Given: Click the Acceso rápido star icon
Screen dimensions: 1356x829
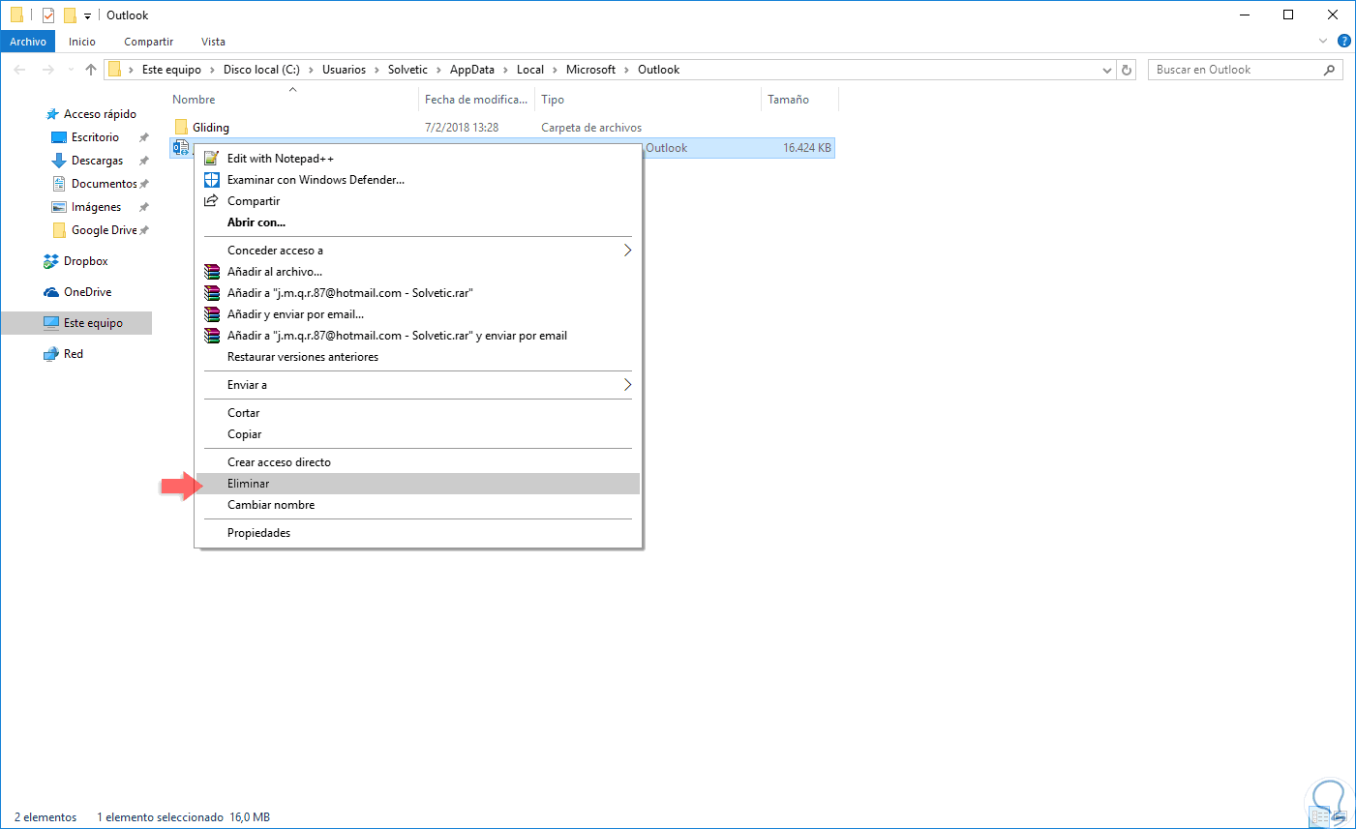Looking at the screenshot, I should [x=52, y=114].
